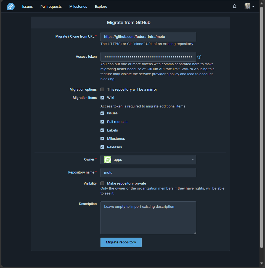Click the access token help icon
This screenshot has width=265, height=268.
pyautogui.click(x=199, y=57)
